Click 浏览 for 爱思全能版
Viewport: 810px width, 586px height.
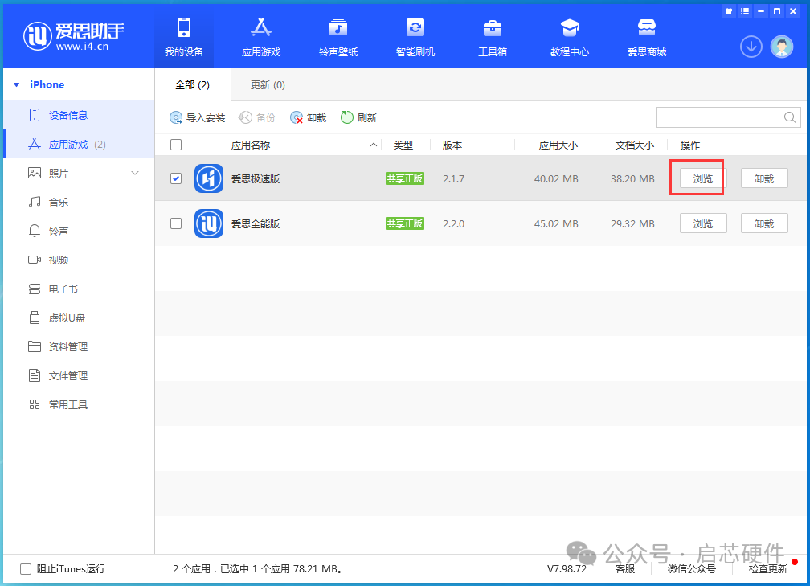coord(703,223)
